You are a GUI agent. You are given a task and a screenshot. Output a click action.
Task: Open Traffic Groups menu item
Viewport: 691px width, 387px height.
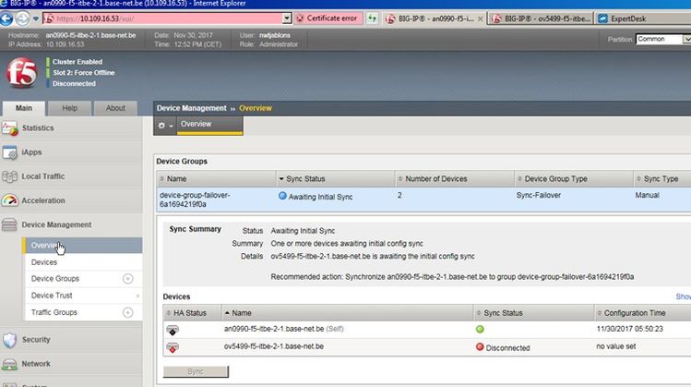point(54,312)
